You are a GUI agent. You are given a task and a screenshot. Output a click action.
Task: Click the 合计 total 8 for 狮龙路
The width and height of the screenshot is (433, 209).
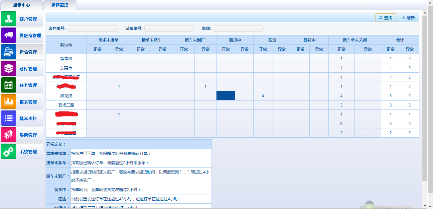pos(390,96)
